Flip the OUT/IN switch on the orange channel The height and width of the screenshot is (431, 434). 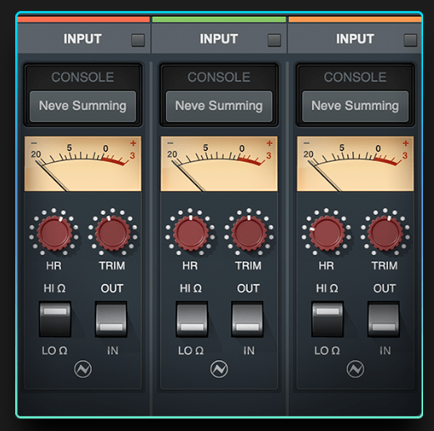(x=384, y=319)
